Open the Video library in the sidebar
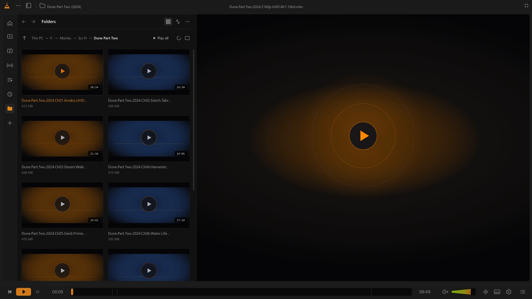Viewport: 532px width, 299px height. point(10,37)
